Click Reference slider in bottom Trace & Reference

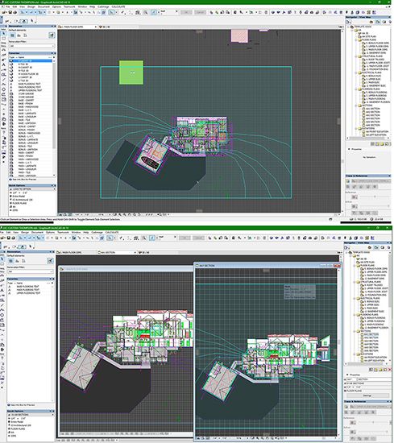click(373, 422)
